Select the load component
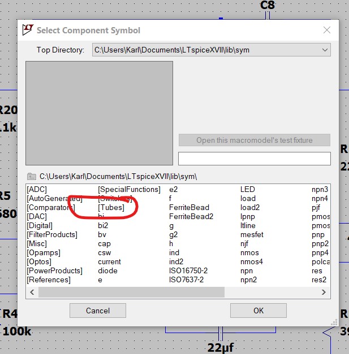 click(248, 198)
